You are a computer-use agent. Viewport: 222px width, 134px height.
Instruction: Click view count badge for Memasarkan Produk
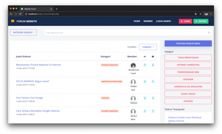[145, 65]
